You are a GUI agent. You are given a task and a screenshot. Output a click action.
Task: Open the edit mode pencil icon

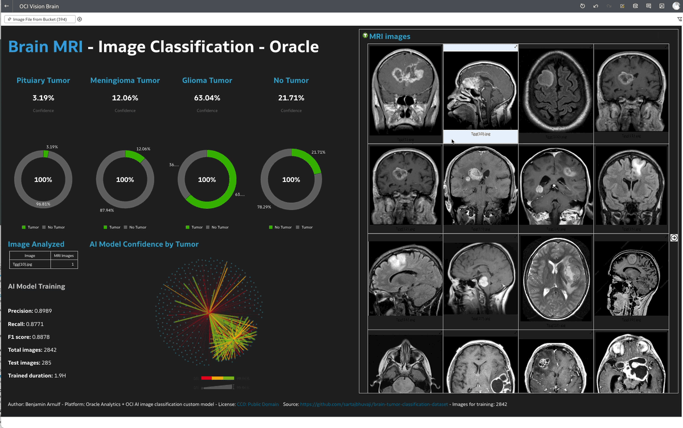tap(623, 6)
